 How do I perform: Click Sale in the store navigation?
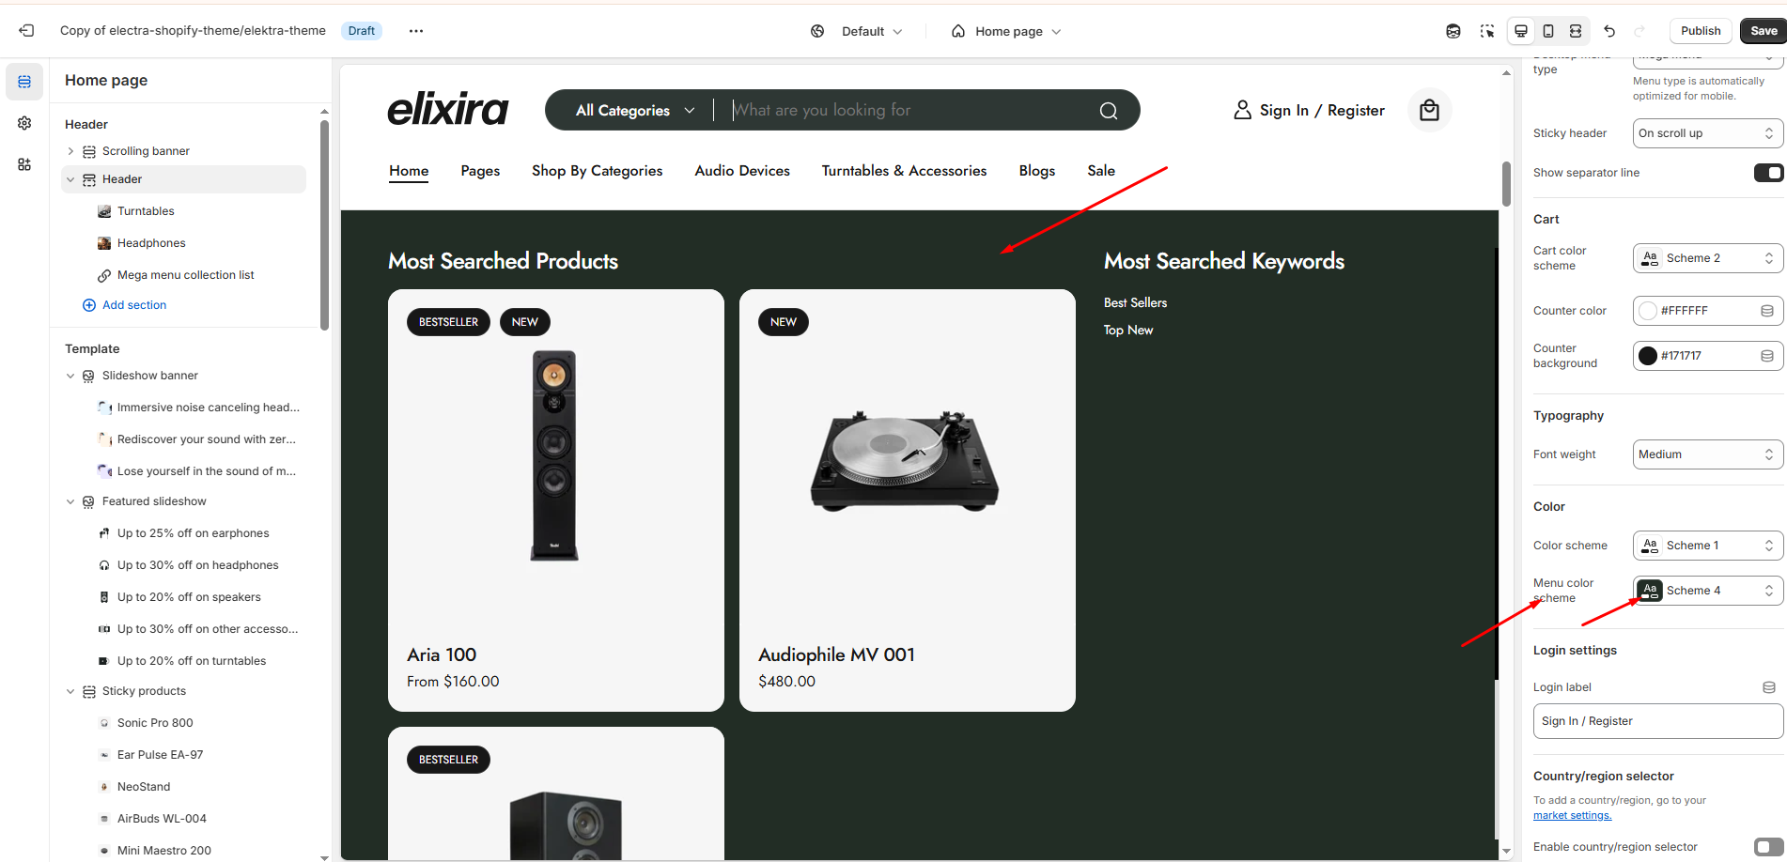(x=1101, y=171)
